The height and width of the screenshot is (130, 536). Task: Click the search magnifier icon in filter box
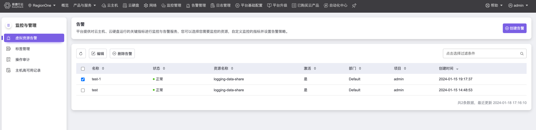click(x=522, y=54)
